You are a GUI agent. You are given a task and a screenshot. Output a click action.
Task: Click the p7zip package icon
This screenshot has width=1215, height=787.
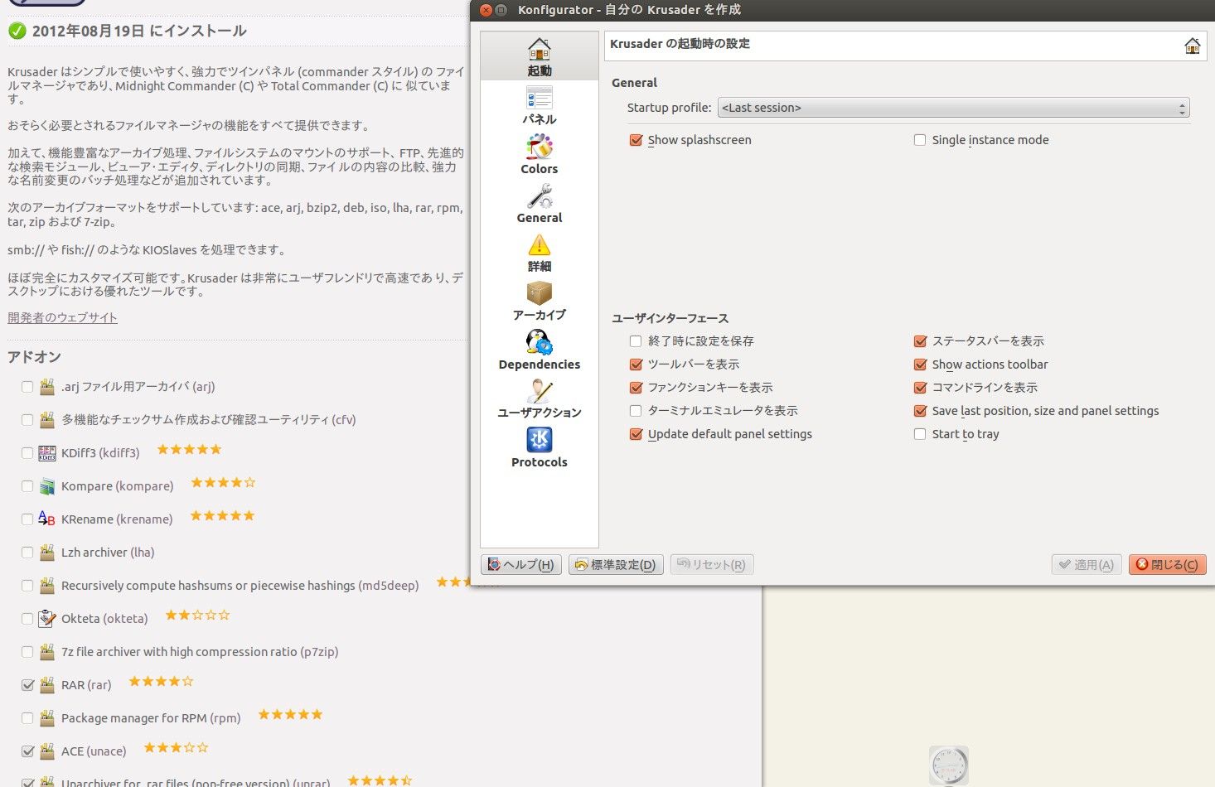tap(47, 652)
